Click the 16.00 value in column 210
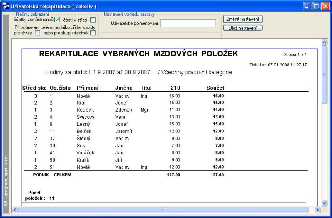Screen dimensions: 332x218 click(175, 96)
